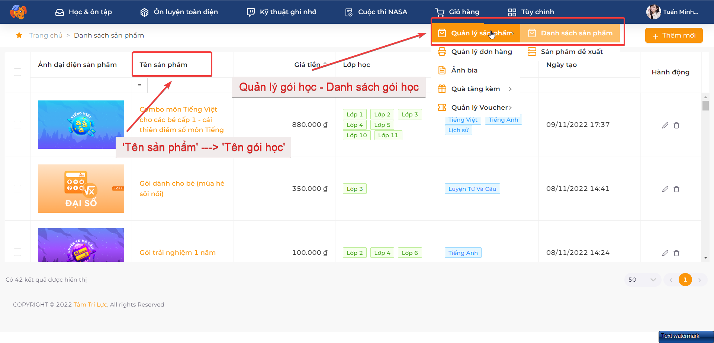Select page 1 in pagination
The height and width of the screenshot is (343, 714).
point(685,280)
